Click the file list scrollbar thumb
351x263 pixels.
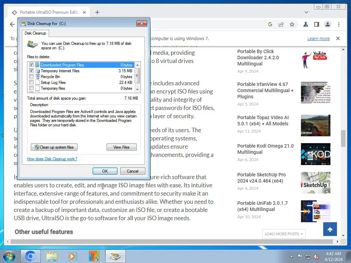point(137,76)
